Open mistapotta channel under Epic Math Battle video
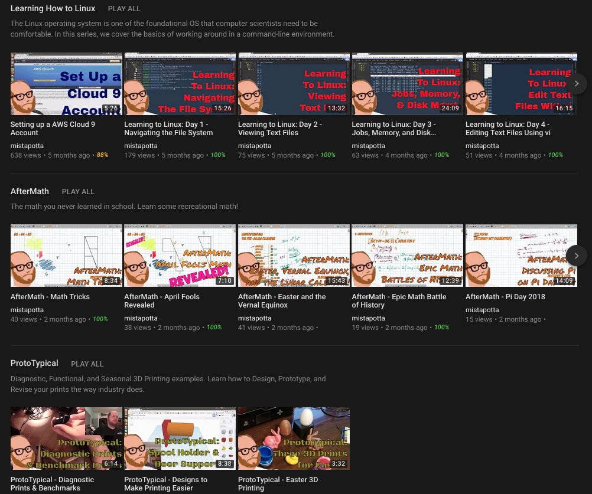The image size is (592, 494). pos(368,318)
